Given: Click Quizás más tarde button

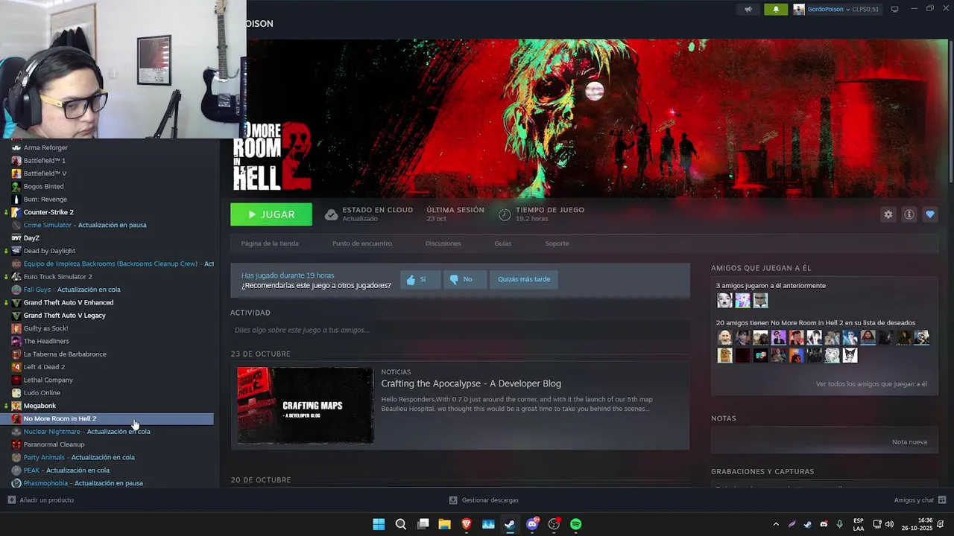Looking at the screenshot, I should point(524,279).
